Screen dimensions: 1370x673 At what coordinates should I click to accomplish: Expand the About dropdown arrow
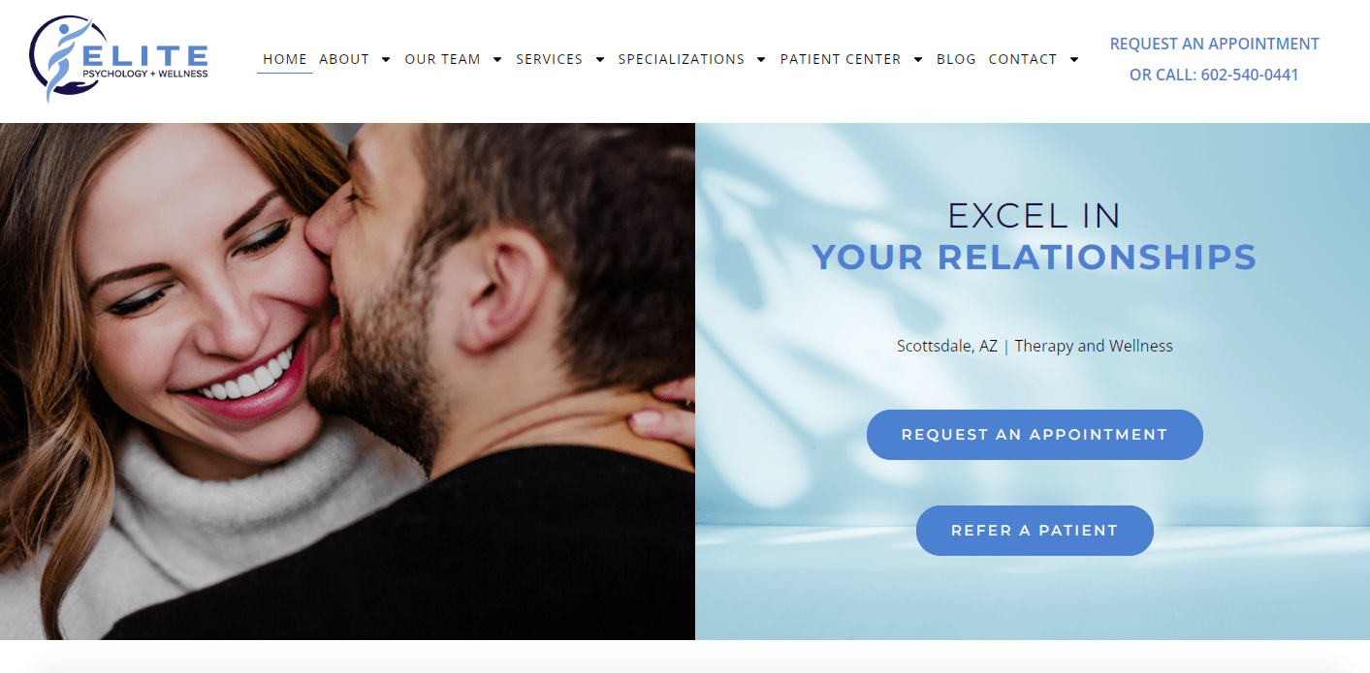pyautogui.click(x=386, y=59)
